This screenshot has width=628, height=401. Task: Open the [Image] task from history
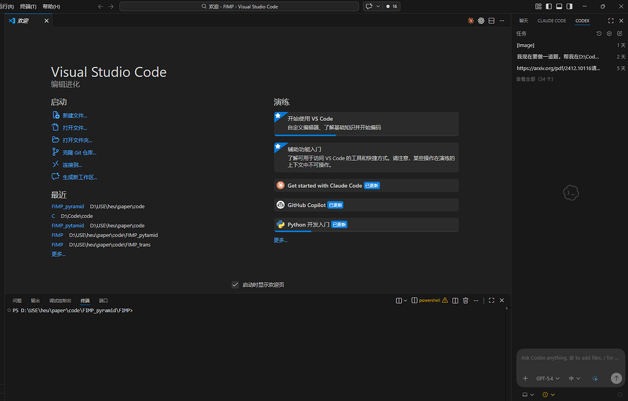(x=571, y=45)
